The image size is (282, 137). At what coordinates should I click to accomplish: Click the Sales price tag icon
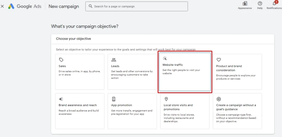61,60
